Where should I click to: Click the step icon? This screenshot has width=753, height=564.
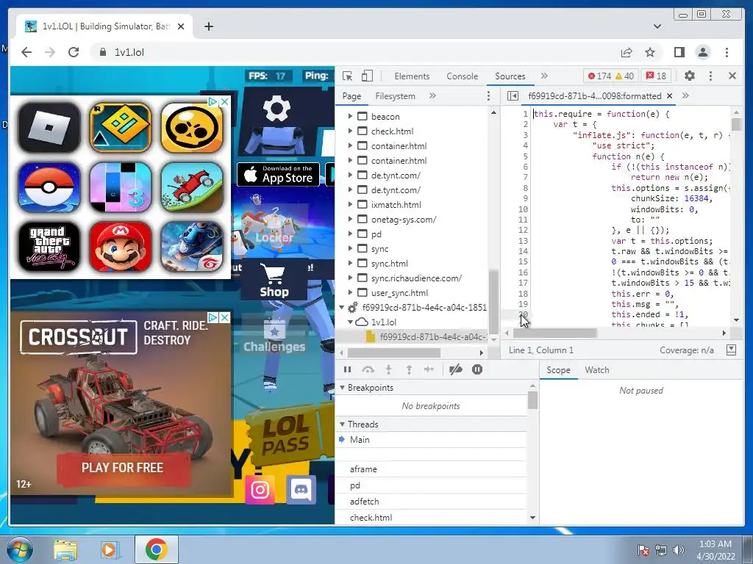pos(429,369)
